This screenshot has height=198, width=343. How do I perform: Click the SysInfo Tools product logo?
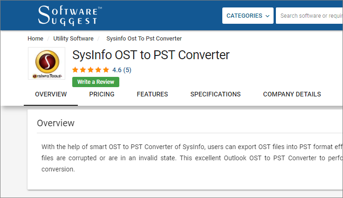click(47, 63)
